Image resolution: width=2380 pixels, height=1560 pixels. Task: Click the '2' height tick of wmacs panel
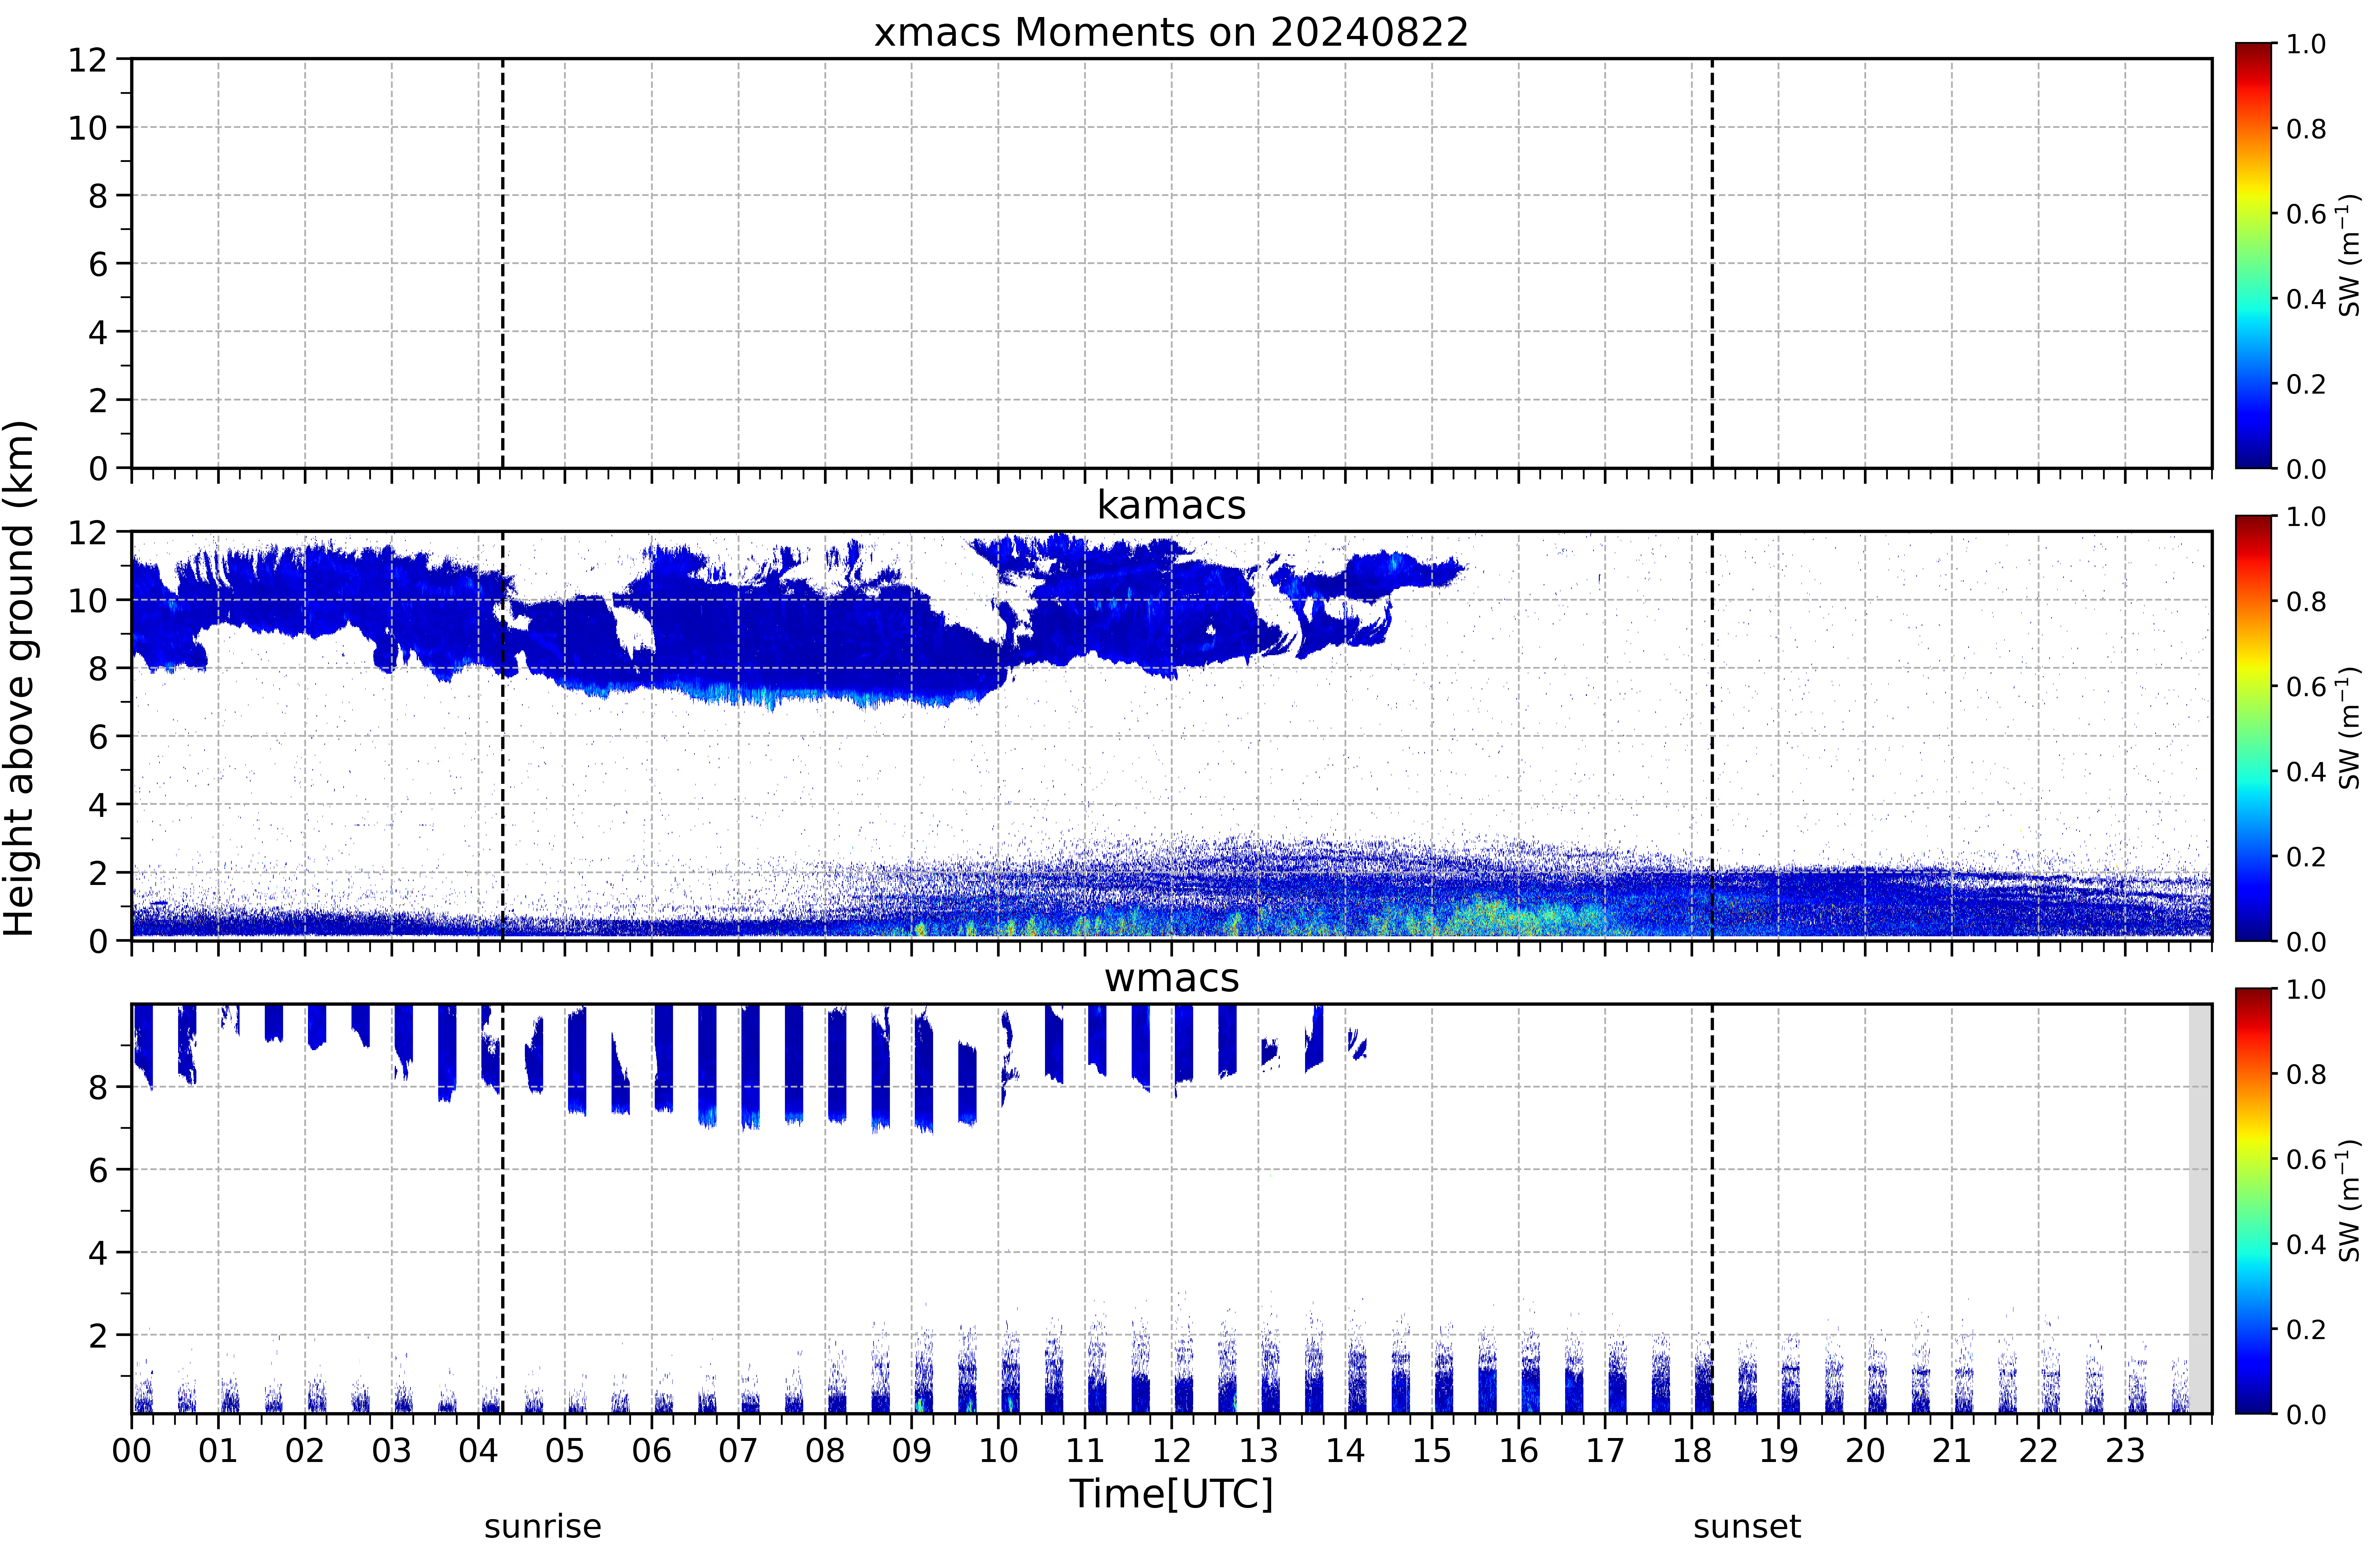click(98, 1335)
